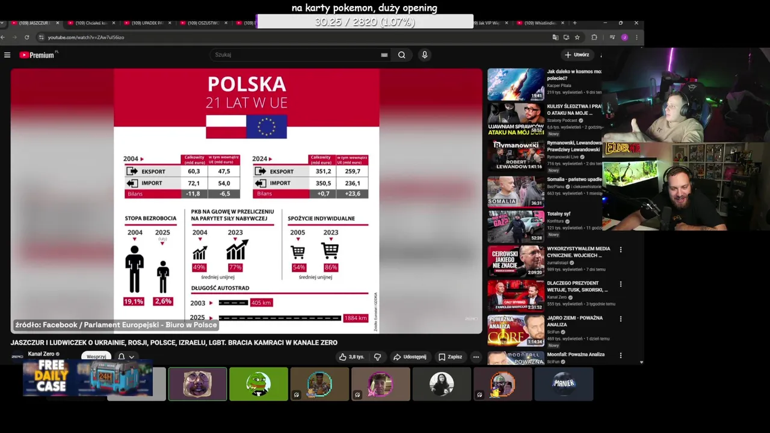Screen dimensions: 770x433
Task: Click the video title JASZCZUR I LUDWICZEK
Action: 174,342
